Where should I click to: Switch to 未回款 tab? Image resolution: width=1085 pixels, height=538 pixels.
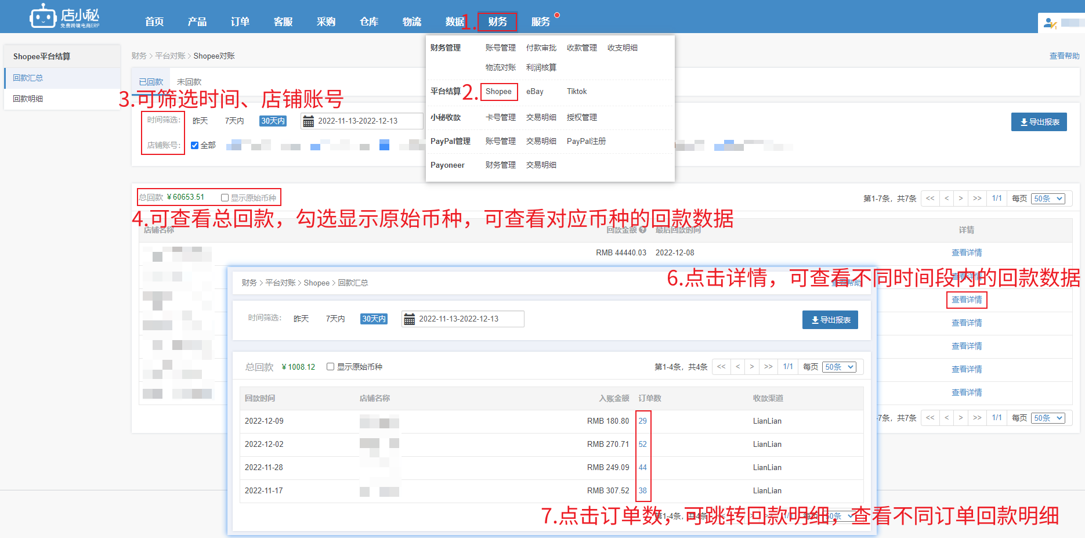189,82
